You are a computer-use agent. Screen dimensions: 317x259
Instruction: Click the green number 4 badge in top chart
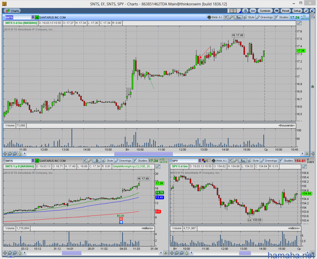coord(37,17)
